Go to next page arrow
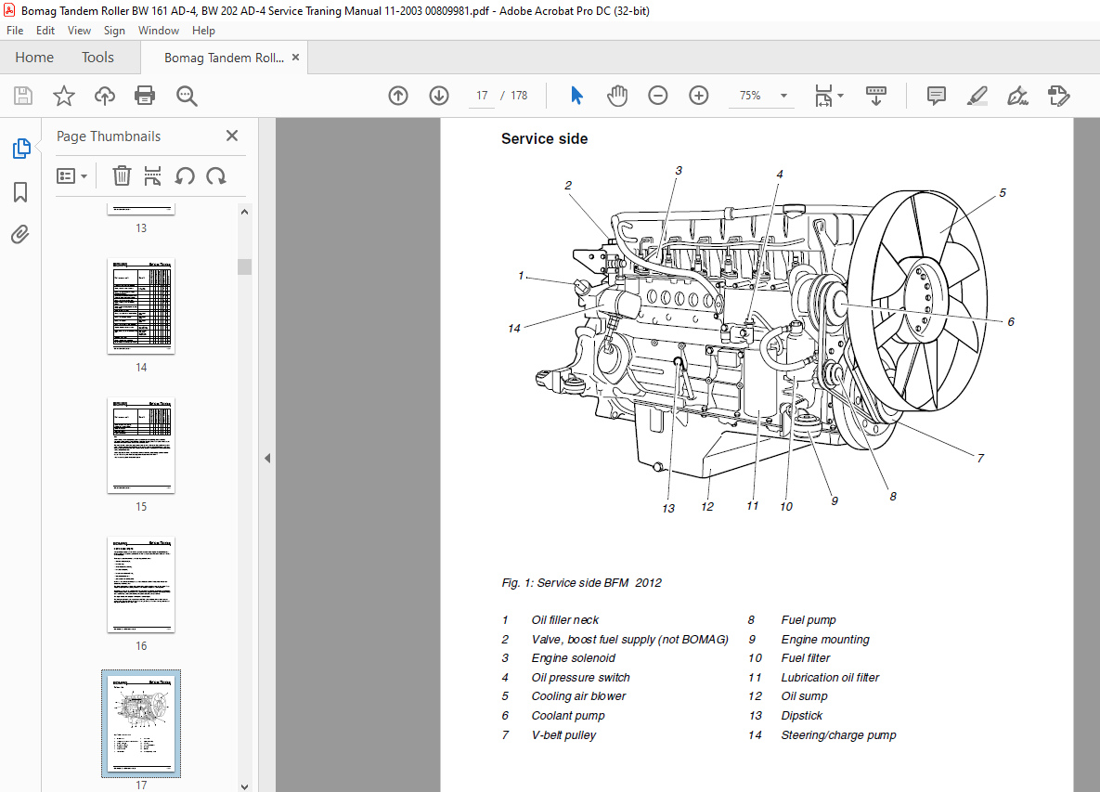 point(439,96)
